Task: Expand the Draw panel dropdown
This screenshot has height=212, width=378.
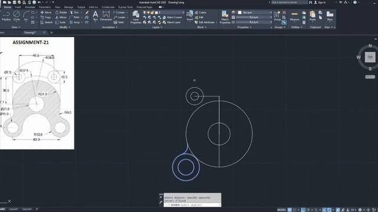Action: pyautogui.click(x=16, y=27)
